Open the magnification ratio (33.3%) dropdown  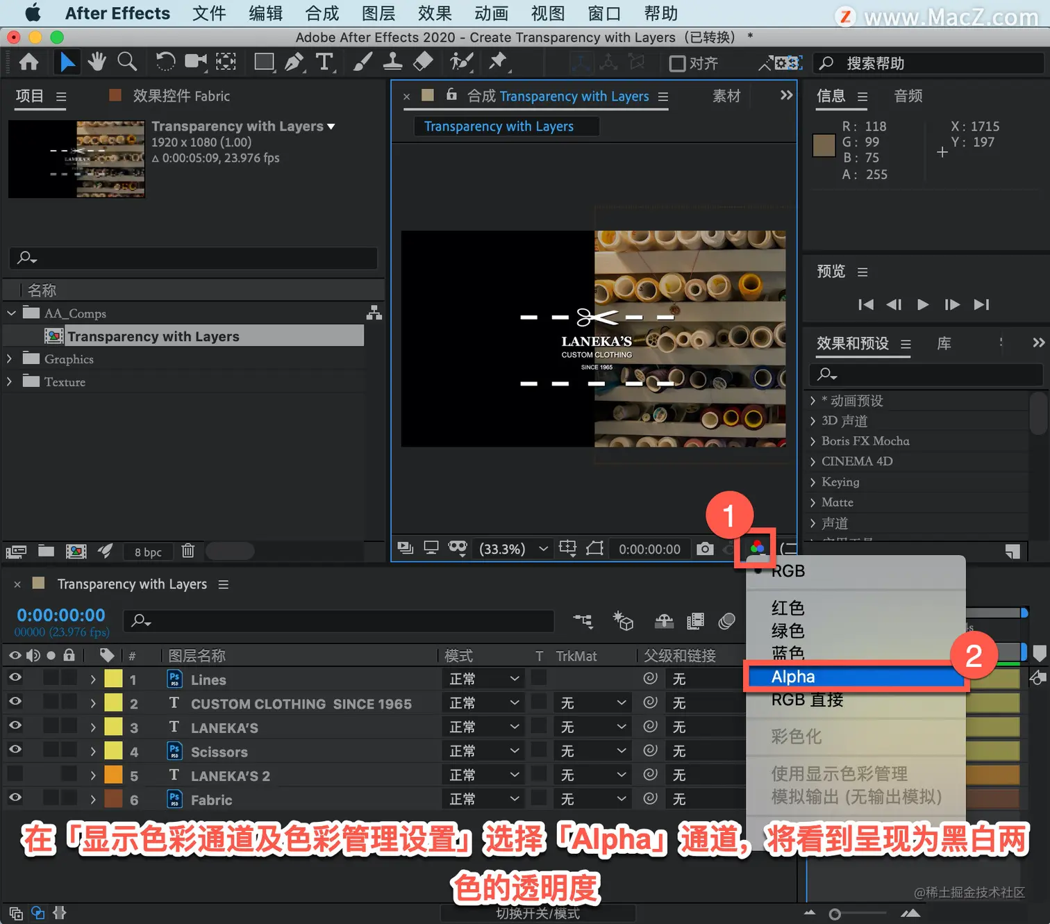coord(514,549)
